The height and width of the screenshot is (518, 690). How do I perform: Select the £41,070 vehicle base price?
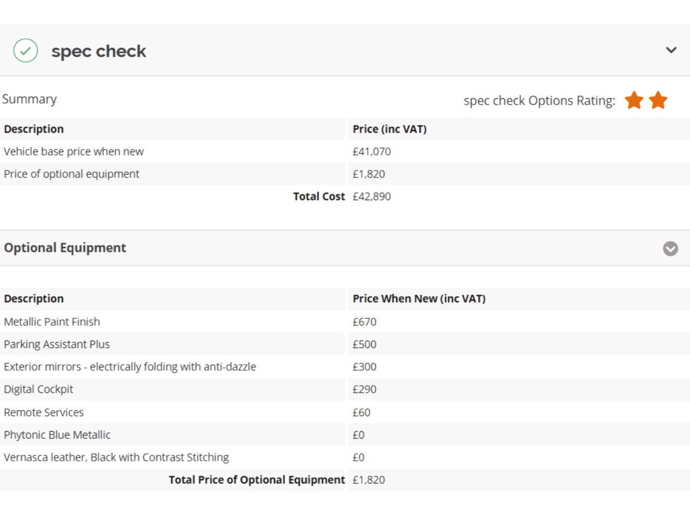(x=372, y=152)
